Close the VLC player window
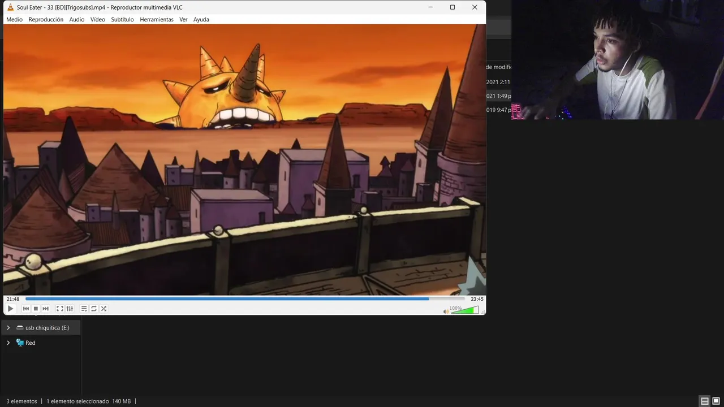Image resolution: width=724 pixels, height=407 pixels. coord(475,7)
